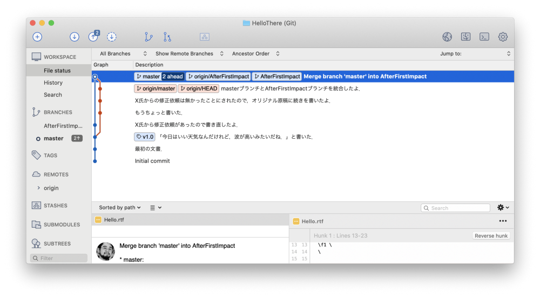Click the Fetch dashed-circle toolbar icon

[x=112, y=37]
